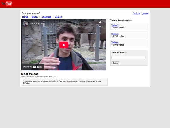Click the 'Buscar Videos' label
170x128 pixels.
click(119, 52)
